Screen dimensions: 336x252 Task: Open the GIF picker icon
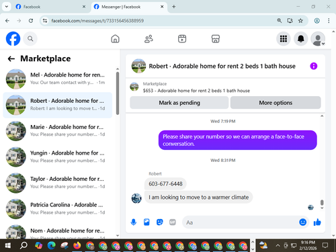pos(173,222)
